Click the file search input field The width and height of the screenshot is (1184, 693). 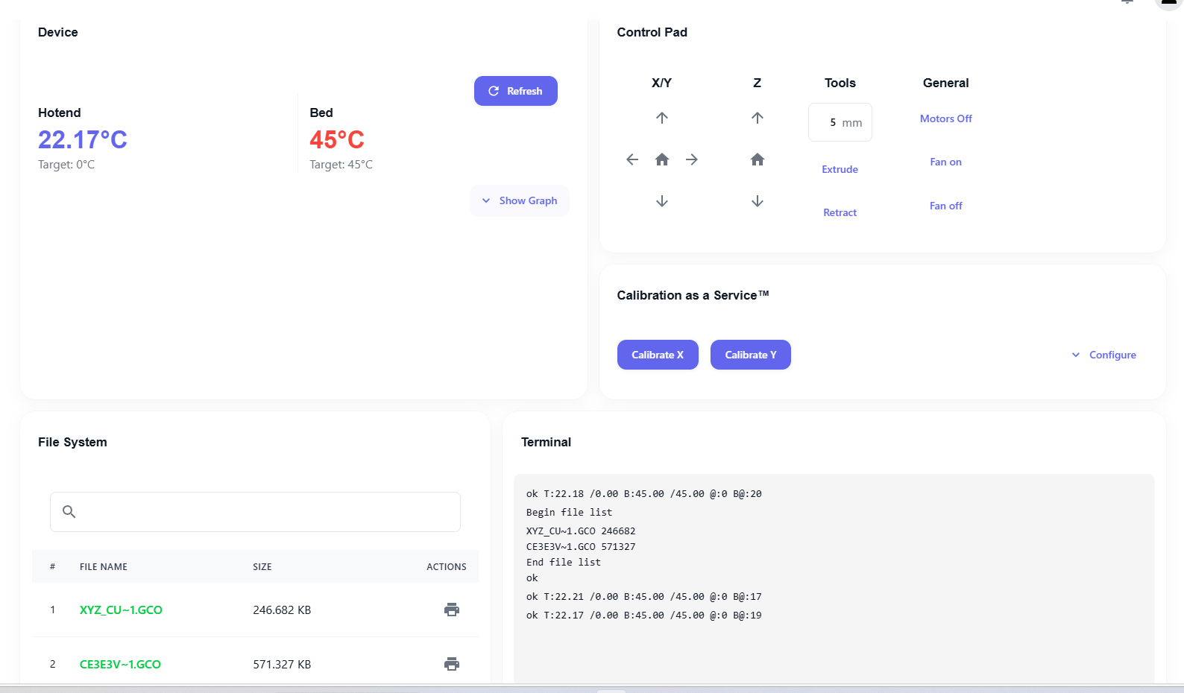(x=255, y=512)
